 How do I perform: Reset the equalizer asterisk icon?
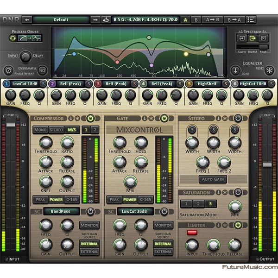click(x=269, y=70)
